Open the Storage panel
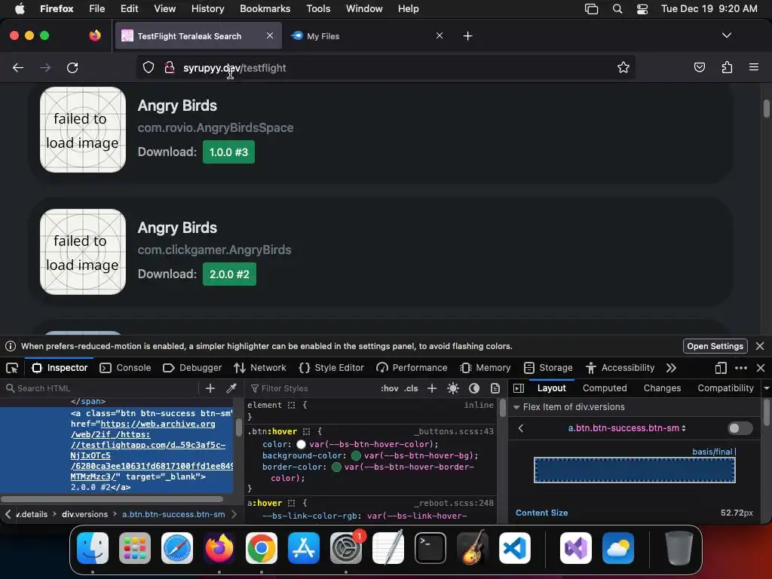Image resolution: width=772 pixels, height=579 pixels. [x=548, y=368]
